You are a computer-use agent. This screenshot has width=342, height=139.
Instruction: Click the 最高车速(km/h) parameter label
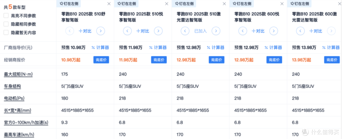tap(19, 135)
